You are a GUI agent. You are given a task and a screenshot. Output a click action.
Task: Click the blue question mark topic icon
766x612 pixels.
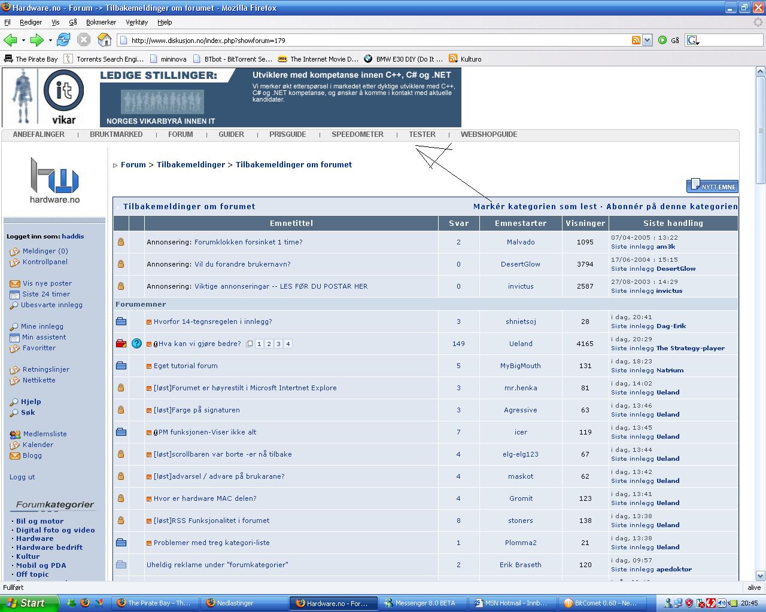[x=136, y=344]
